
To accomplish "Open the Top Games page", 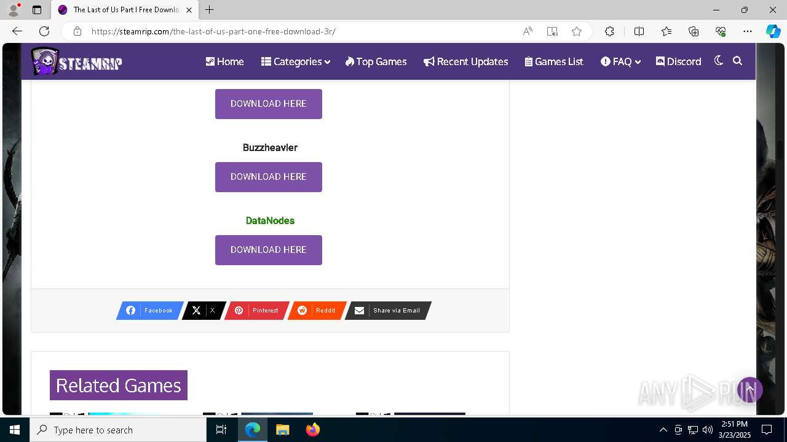I will click(376, 61).
